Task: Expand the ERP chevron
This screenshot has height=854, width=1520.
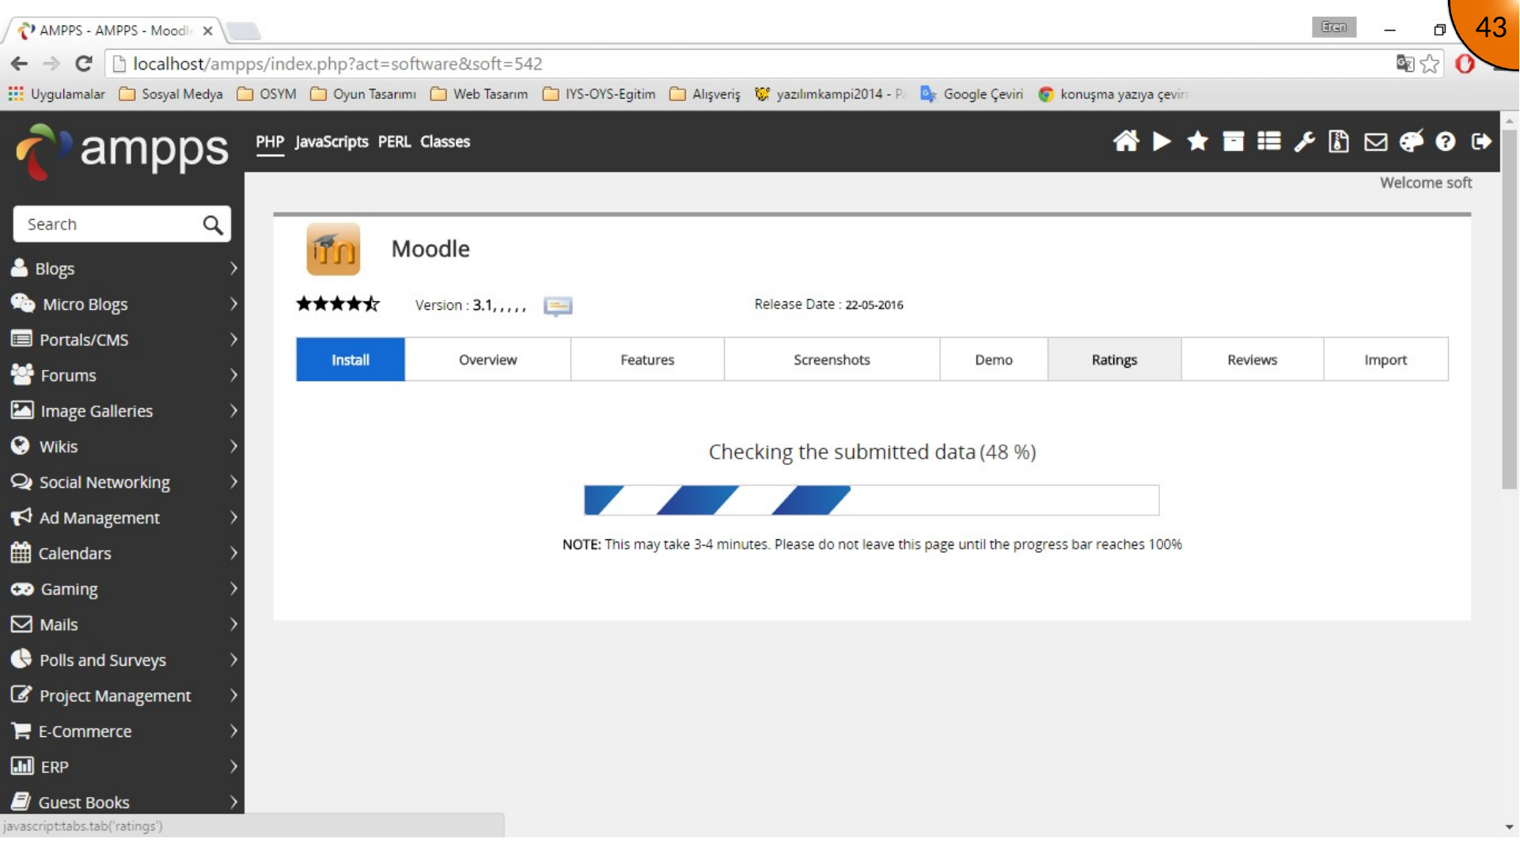Action: [233, 766]
